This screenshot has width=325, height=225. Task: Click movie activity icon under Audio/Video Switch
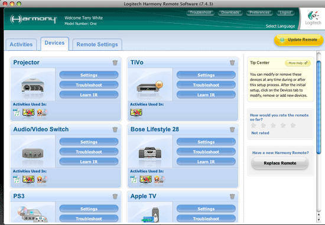click(x=43, y=180)
